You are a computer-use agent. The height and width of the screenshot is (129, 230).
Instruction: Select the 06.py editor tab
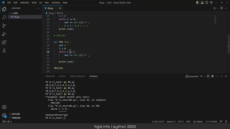[50, 8]
